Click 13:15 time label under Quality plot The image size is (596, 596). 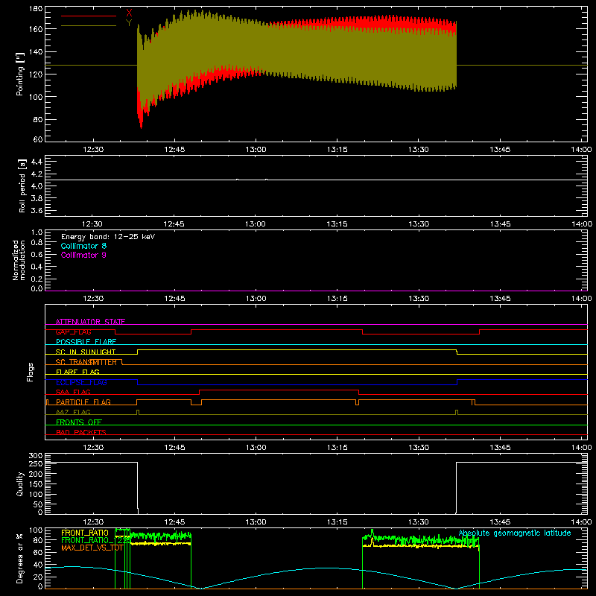[337, 522]
